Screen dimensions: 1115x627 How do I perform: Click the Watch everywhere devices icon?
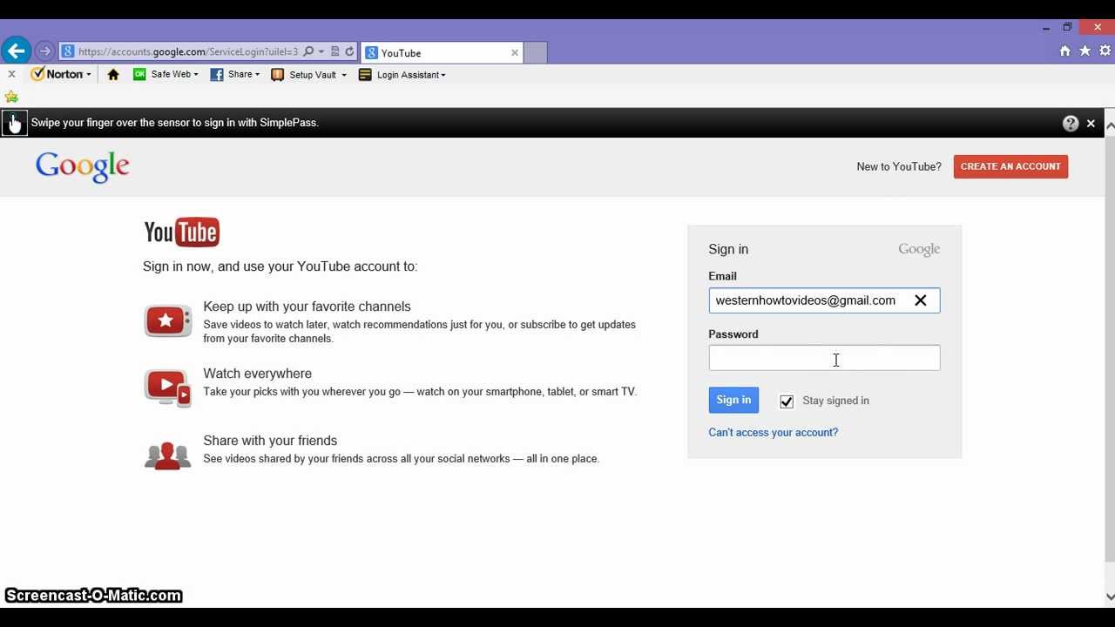tap(168, 388)
